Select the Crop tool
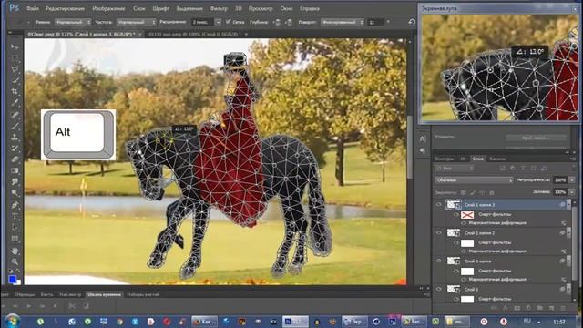This screenshot has width=583, height=328. 15,91
